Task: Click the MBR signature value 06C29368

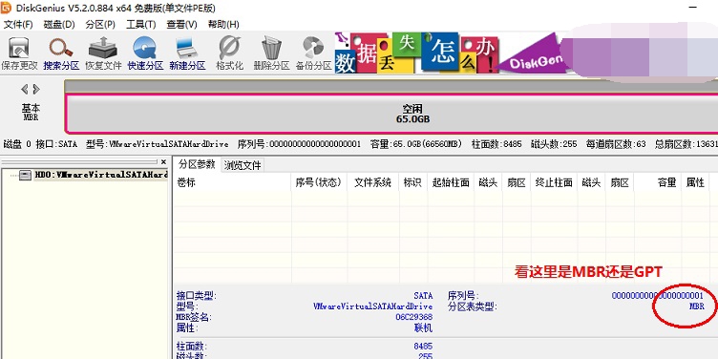Action: click(414, 317)
